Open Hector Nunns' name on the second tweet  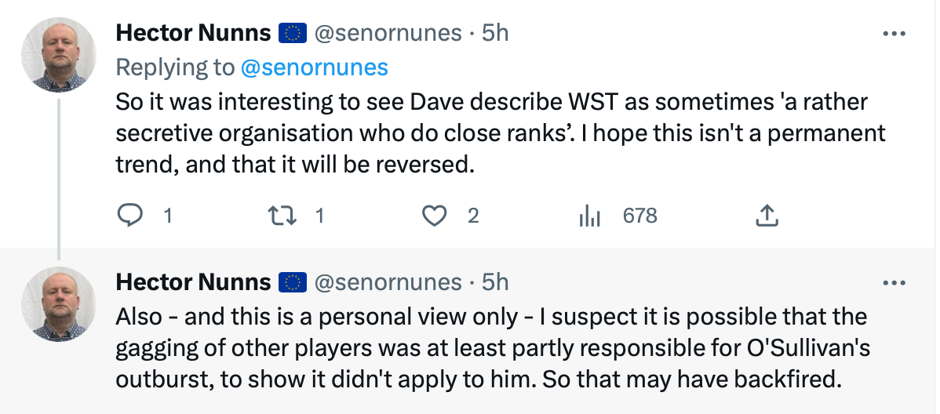point(193,282)
